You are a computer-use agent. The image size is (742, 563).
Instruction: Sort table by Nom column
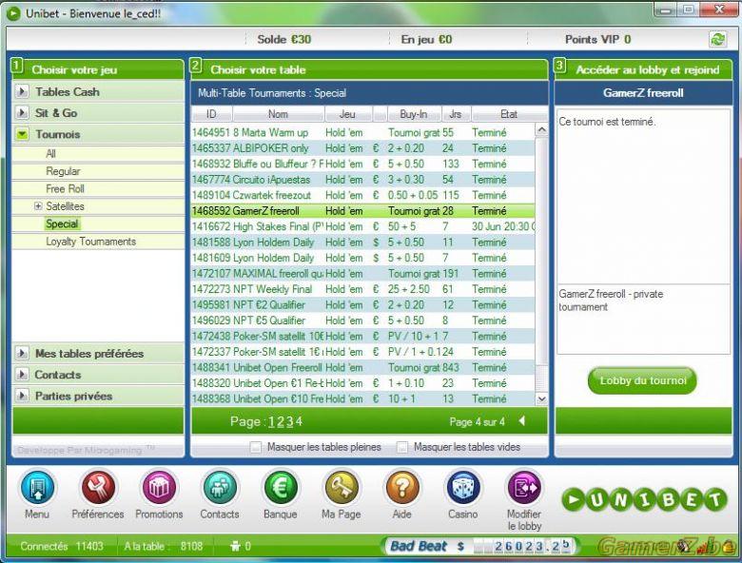tap(278, 114)
